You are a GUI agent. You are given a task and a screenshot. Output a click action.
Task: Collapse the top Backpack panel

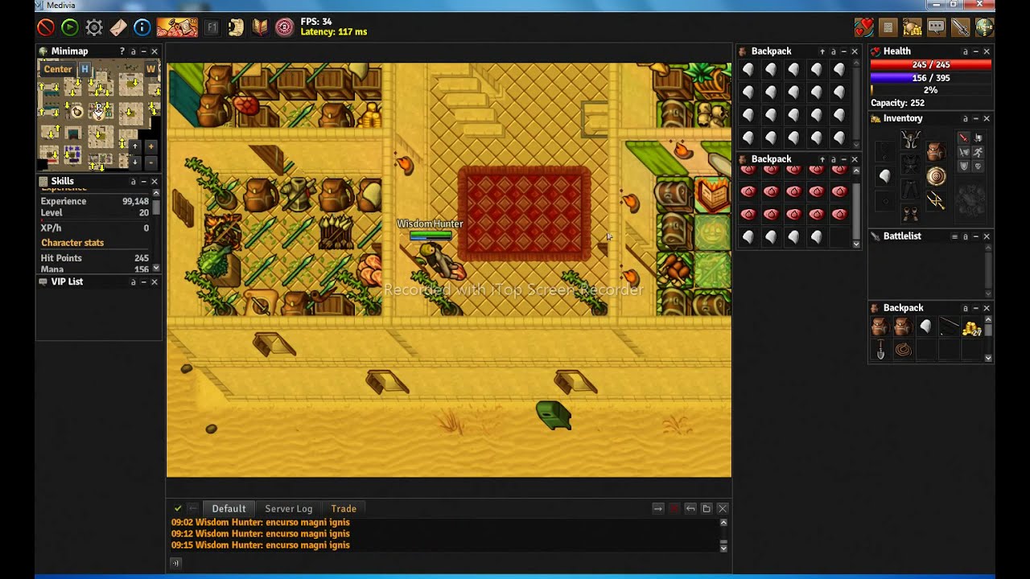coord(843,51)
